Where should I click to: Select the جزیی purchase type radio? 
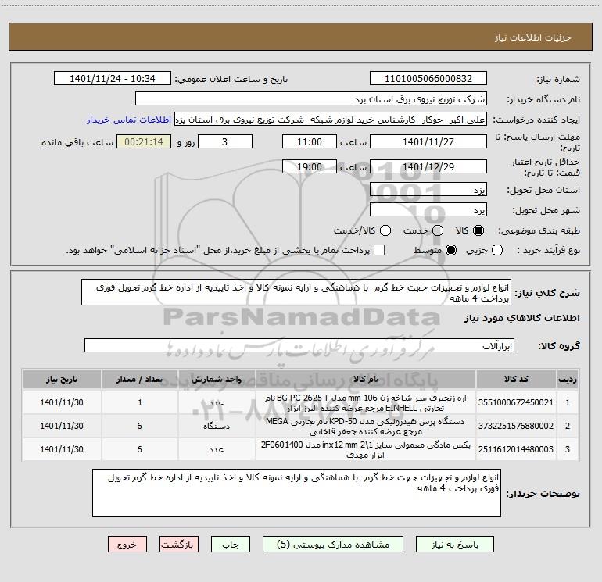point(497,250)
